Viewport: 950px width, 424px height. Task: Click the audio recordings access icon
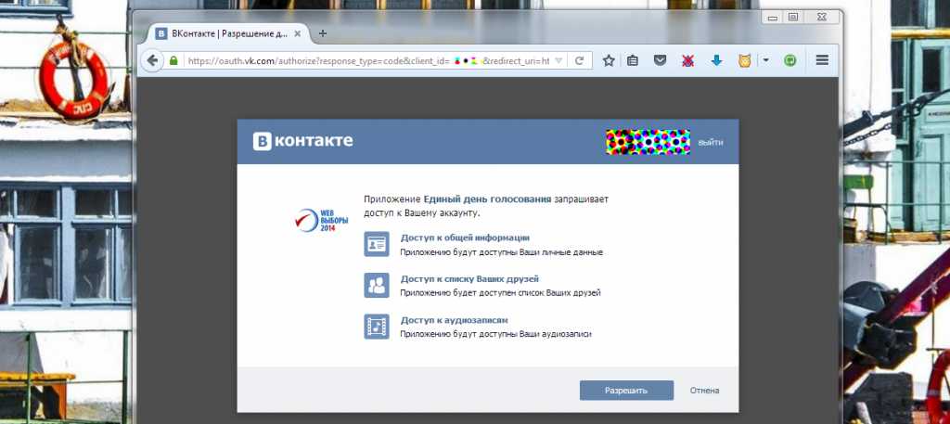[377, 327]
